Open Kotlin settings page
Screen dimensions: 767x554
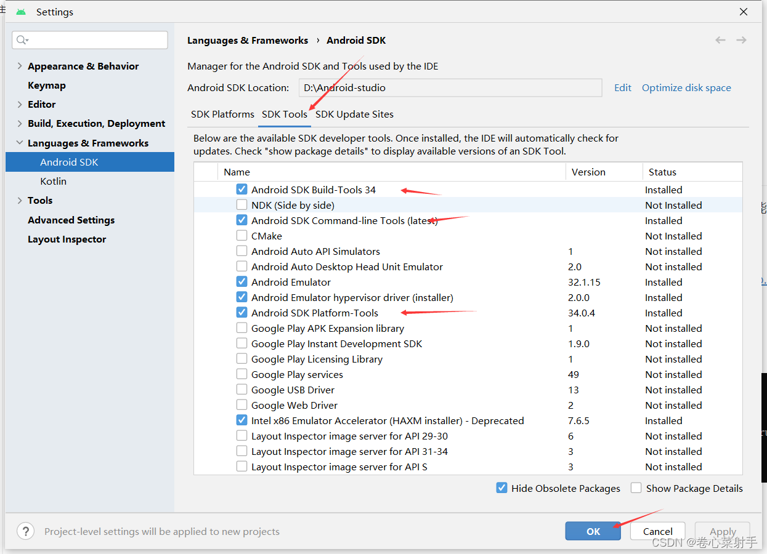pyautogui.click(x=54, y=181)
